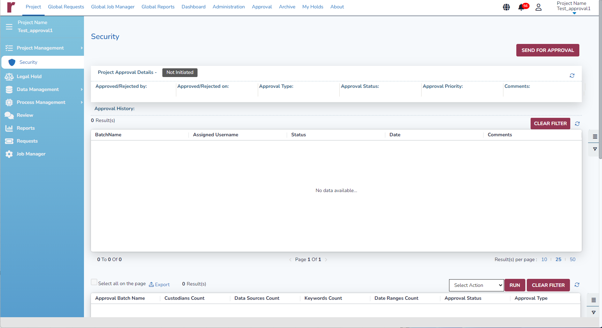The width and height of the screenshot is (602, 328).
Task: Check Select all on the page
Action: tap(94, 282)
